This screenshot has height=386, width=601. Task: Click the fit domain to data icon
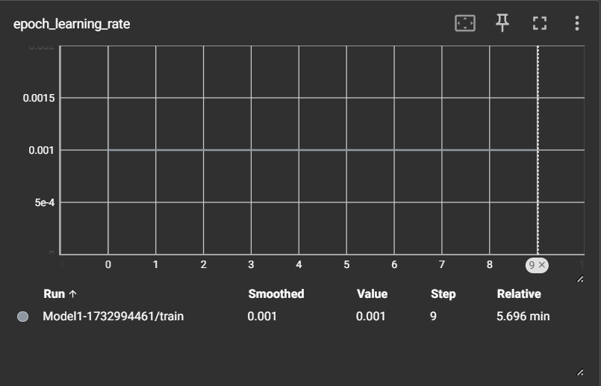[464, 24]
